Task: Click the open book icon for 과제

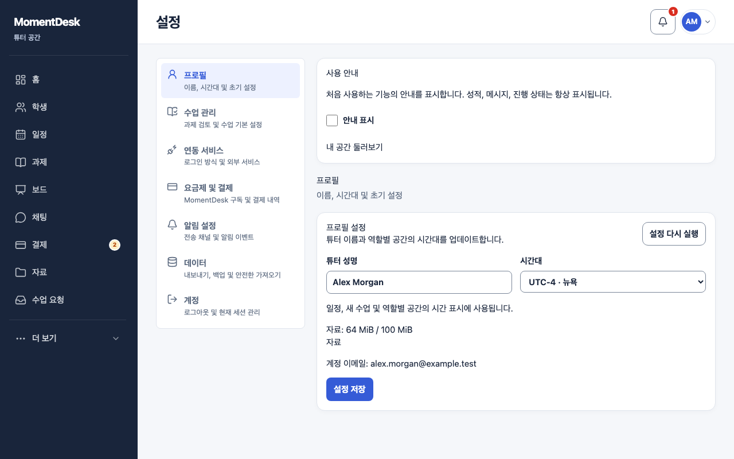Action: (x=21, y=162)
